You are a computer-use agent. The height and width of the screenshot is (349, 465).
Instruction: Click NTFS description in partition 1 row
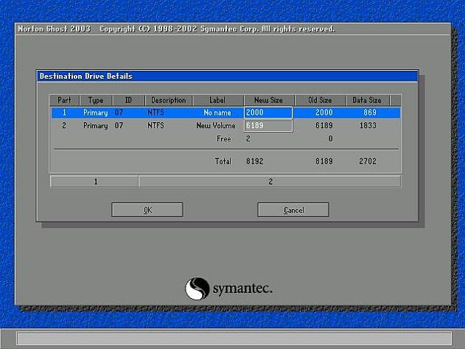155,113
